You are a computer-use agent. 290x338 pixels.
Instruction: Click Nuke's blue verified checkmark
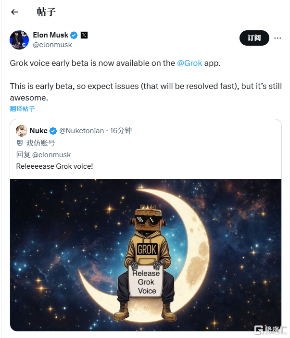click(x=53, y=131)
